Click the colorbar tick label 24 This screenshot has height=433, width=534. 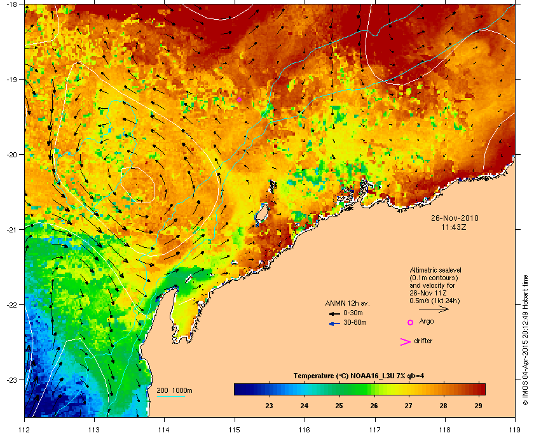click(x=304, y=406)
